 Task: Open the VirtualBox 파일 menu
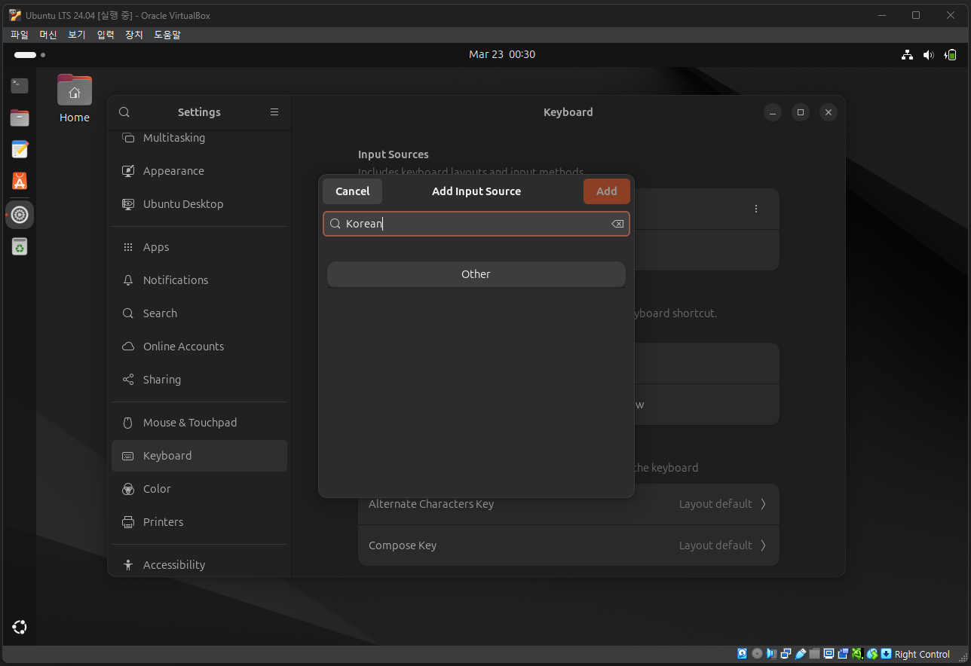coord(19,35)
